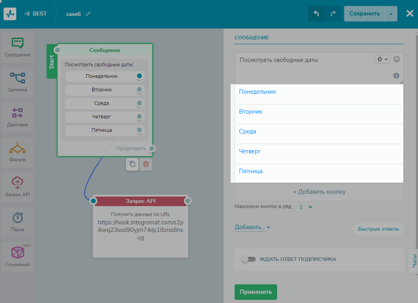Click the Быстрые ответы button

[378, 229]
